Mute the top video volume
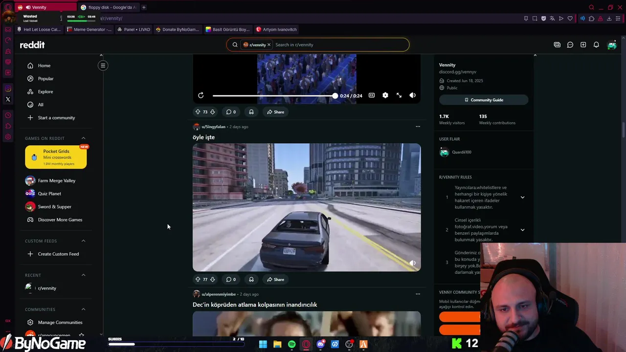 pyautogui.click(x=413, y=95)
